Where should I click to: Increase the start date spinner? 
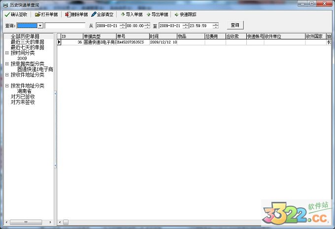tap(123, 24)
